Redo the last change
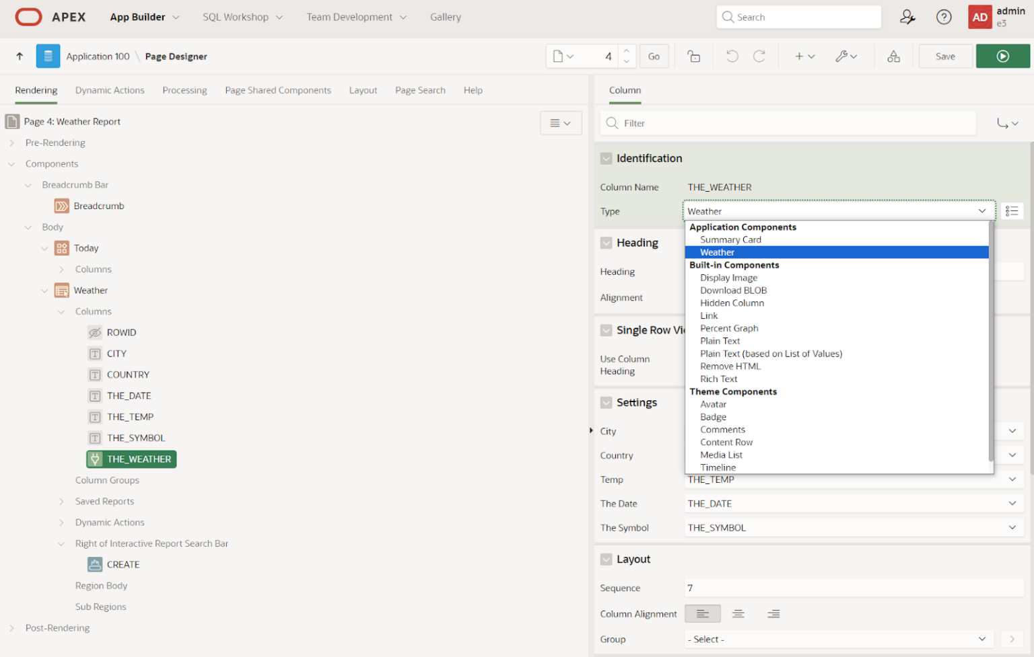 (759, 56)
